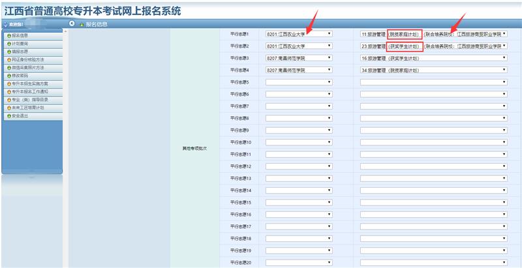Click the 平行志愿3 row label

coord(239,58)
